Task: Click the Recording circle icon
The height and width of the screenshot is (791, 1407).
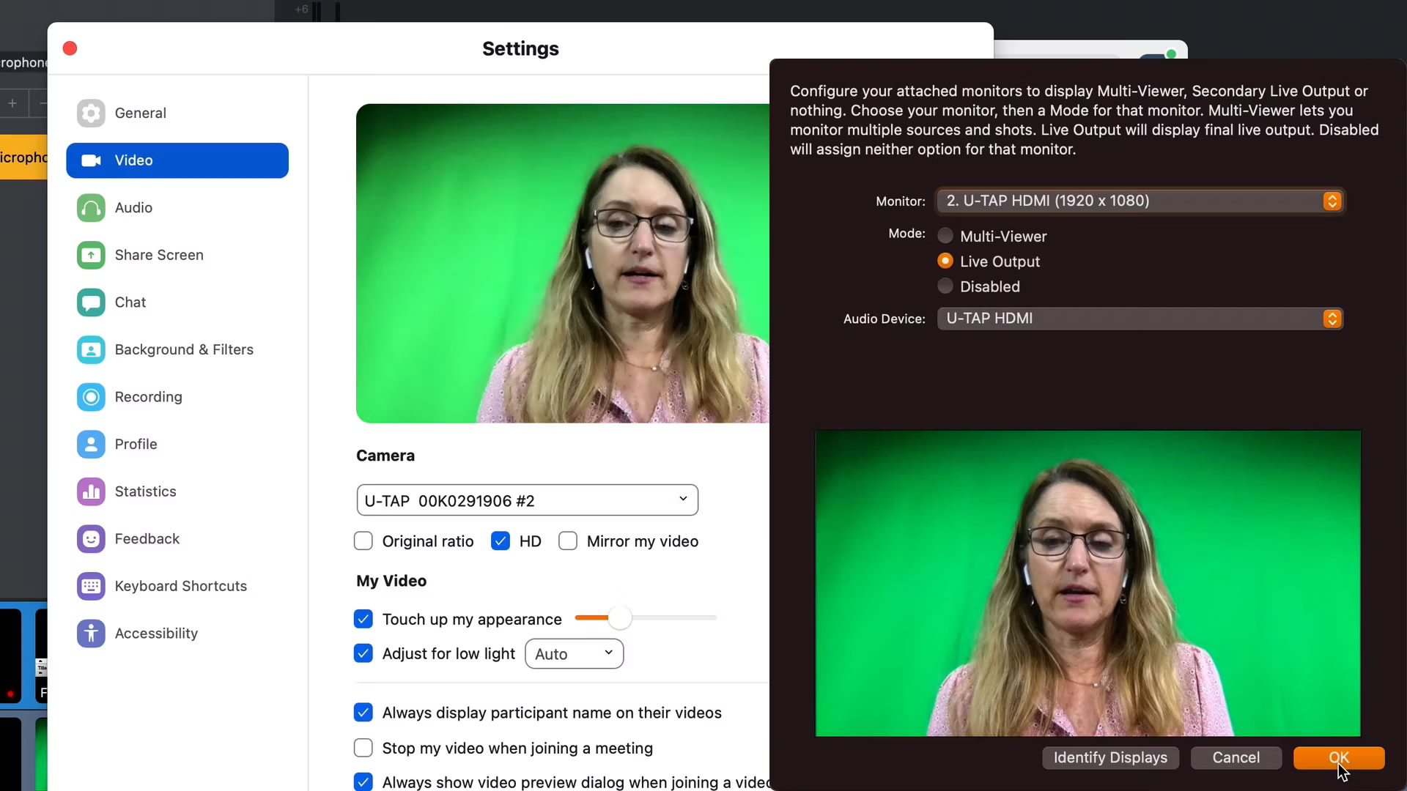Action: coord(91,397)
